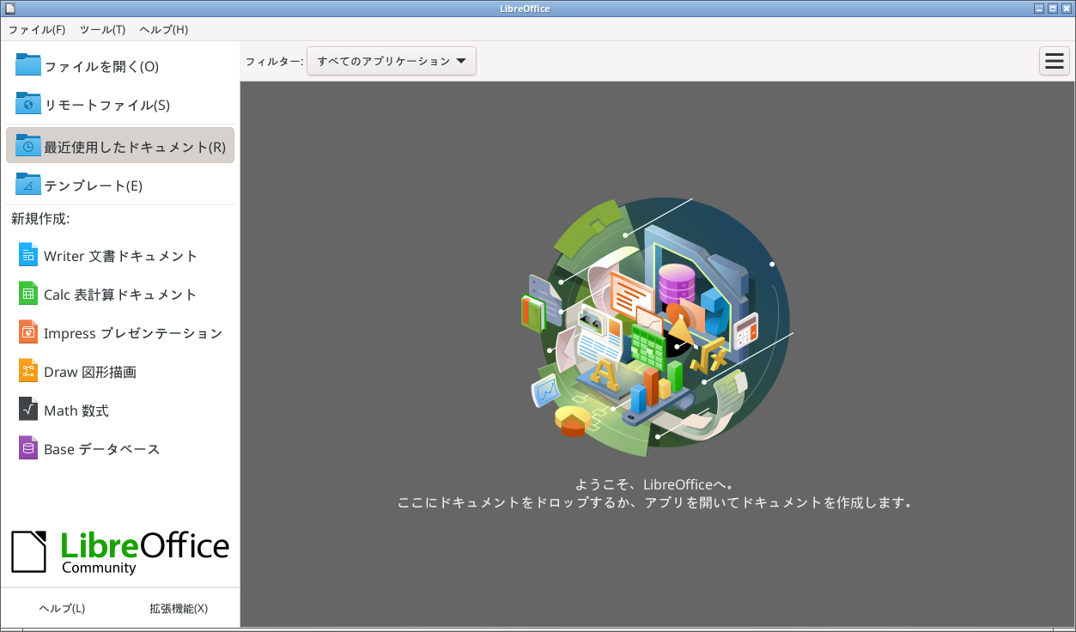Open the ファイル(F) menu
This screenshot has height=632, width=1076.
tap(37, 29)
